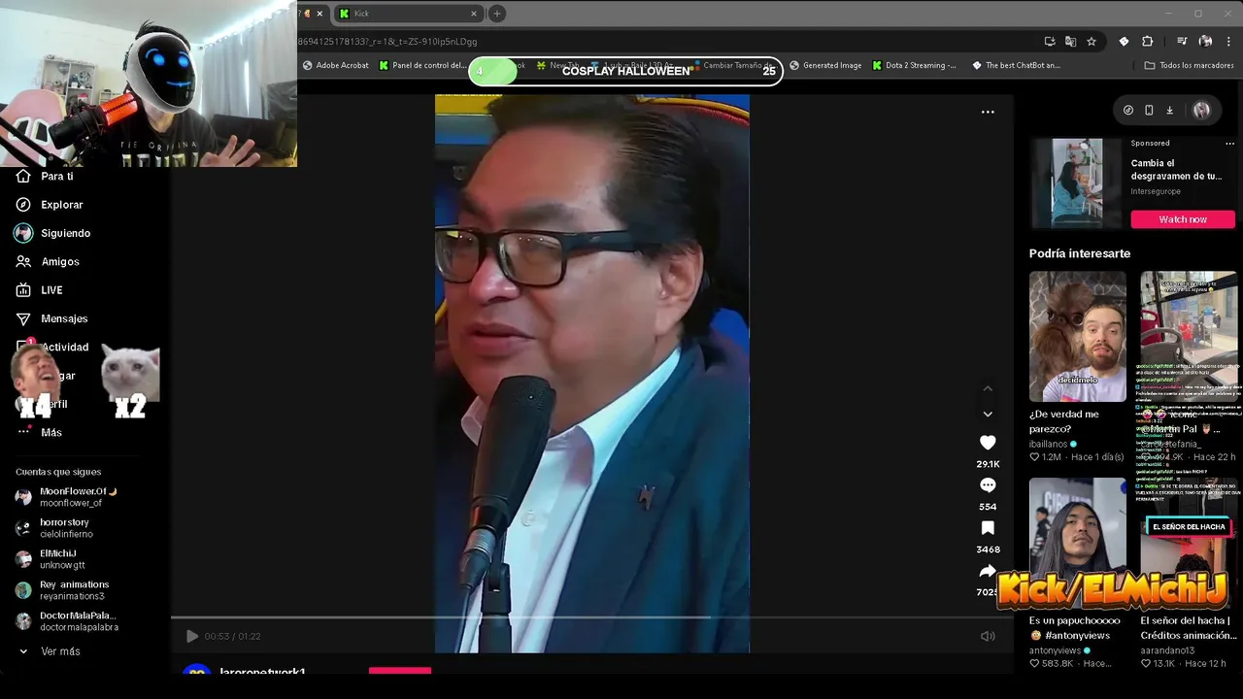Expand Ver más followed accounts
The image size is (1243, 699).
(x=50, y=651)
